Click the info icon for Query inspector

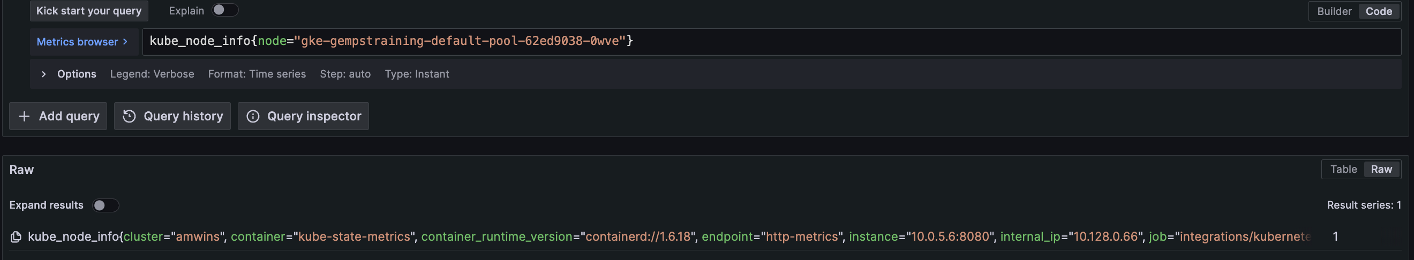pos(252,116)
